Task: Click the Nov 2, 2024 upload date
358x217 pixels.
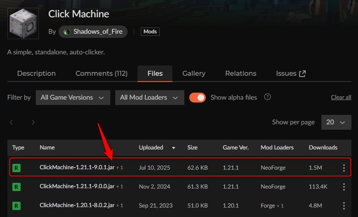Action: 155,187
